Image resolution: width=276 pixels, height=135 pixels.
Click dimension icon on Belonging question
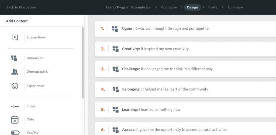click(x=116, y=89)
